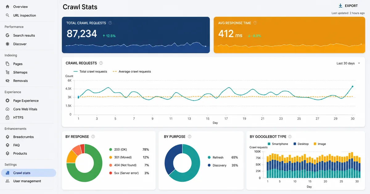Toggle 404 (Not found) response legend entry
Screen dimensions: 370x194
tap(129, 165)
